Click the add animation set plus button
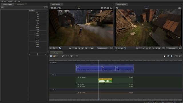Image resolution: width=183 pixels, height=103 pixels. [x=2, y=7]
